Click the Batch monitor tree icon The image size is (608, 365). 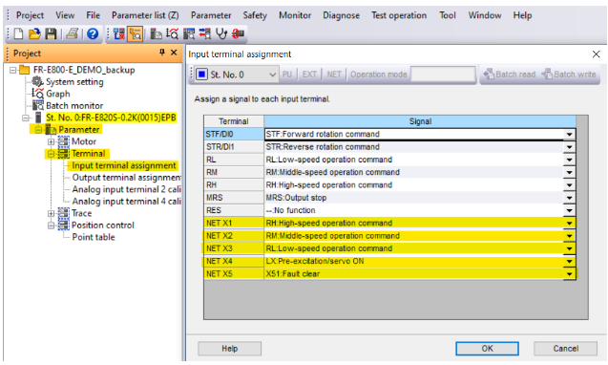(37, 105)
